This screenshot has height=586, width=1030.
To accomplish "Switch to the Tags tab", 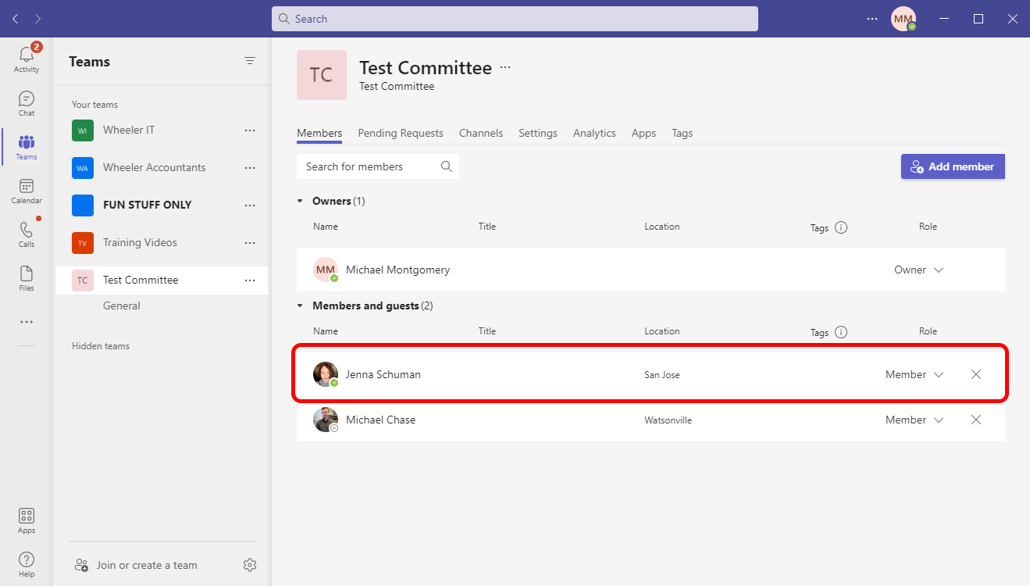I will coord(683,133).
